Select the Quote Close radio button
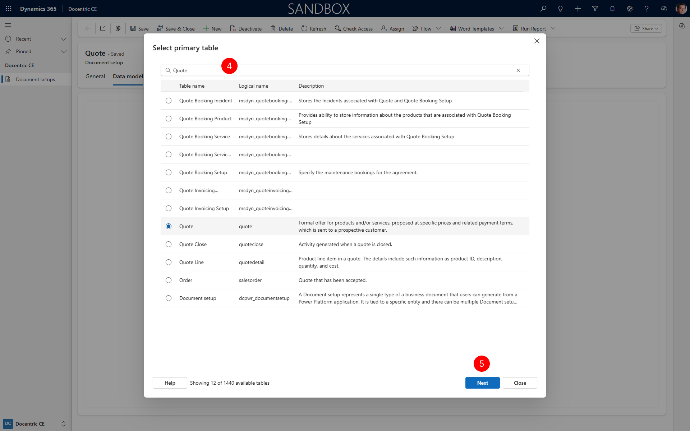Screen dimensions: 690x431 coord(169,244)
